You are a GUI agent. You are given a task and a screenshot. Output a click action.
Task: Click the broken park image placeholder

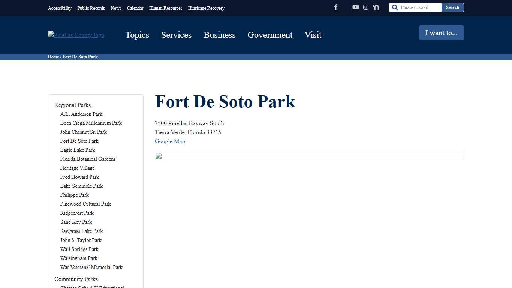point(158,156)
